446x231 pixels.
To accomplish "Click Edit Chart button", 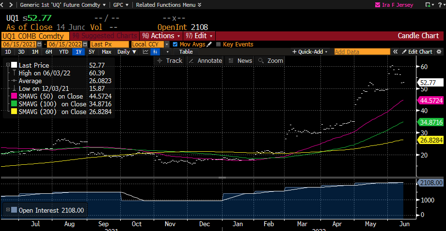I will (417, 52).
